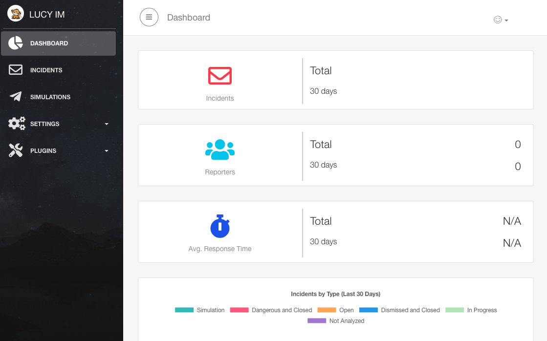The width and height of the screenshot is (547, 341).
Task: Open the user smiley dropdown menu
Action: 501,20
